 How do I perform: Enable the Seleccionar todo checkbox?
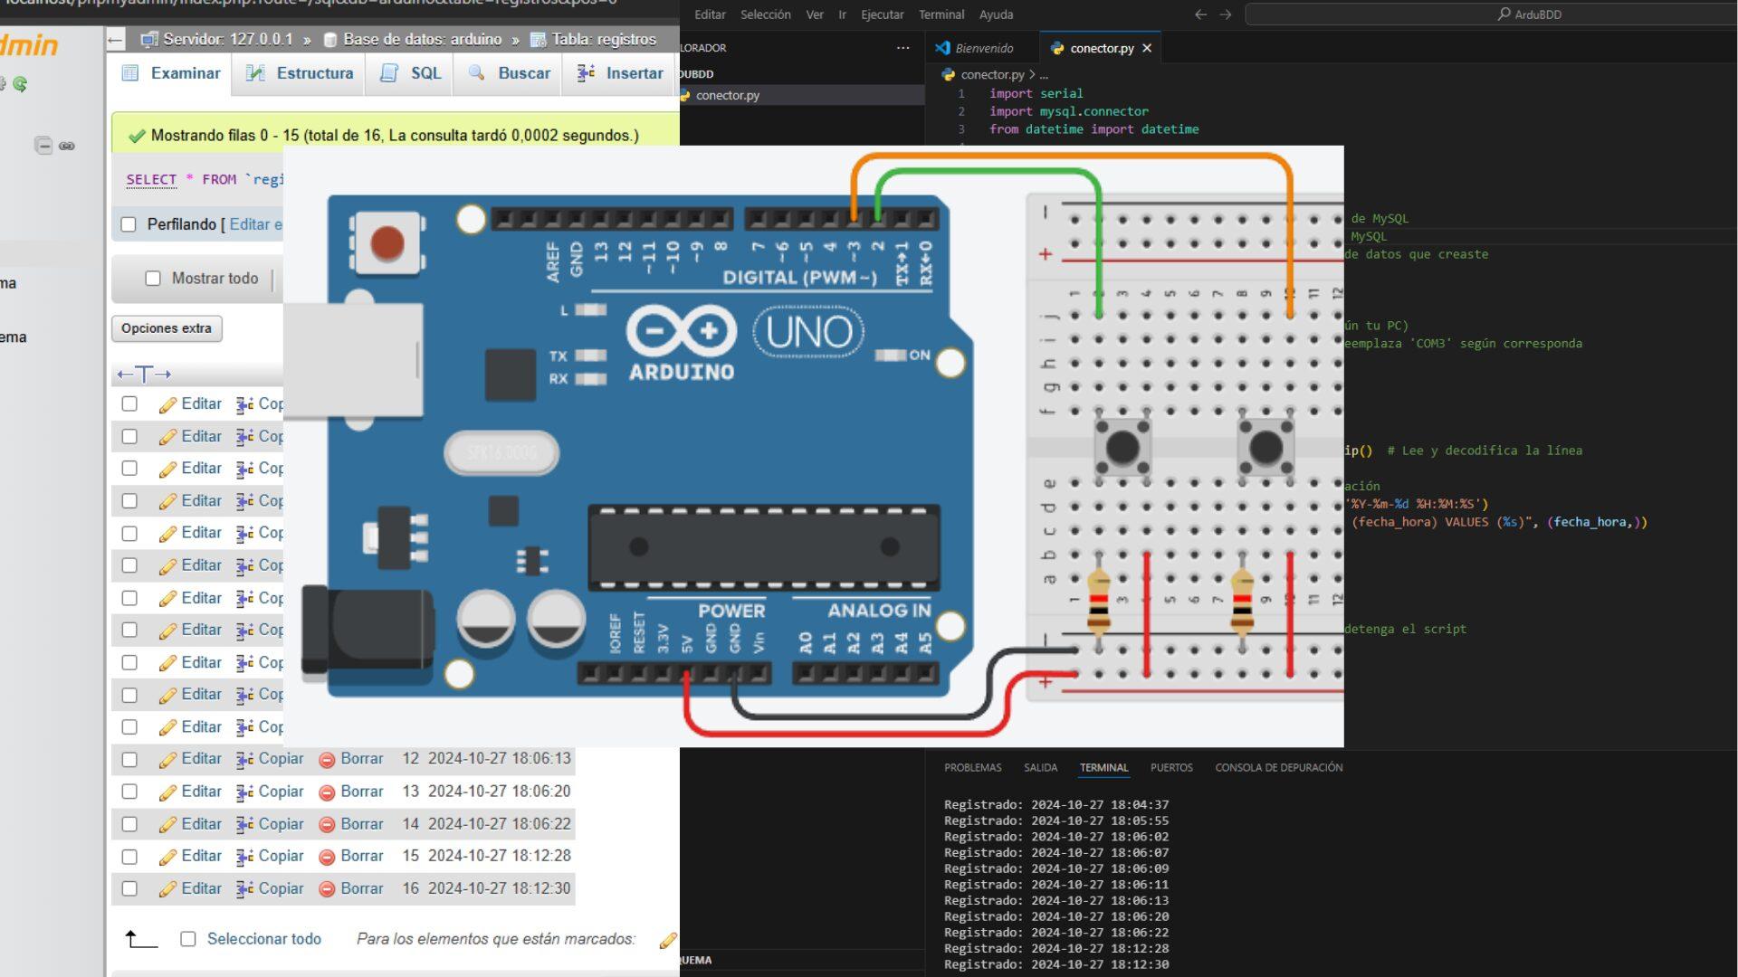coord(187,939)
